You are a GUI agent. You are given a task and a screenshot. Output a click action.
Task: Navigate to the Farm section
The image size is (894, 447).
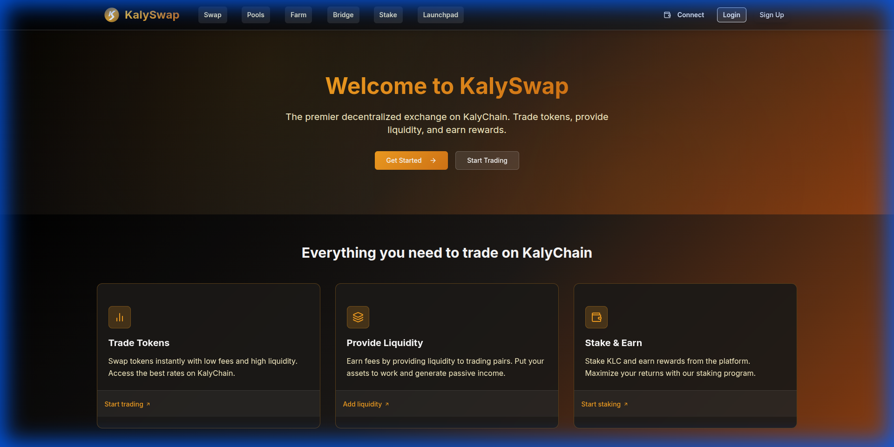[x=298, y=14]
